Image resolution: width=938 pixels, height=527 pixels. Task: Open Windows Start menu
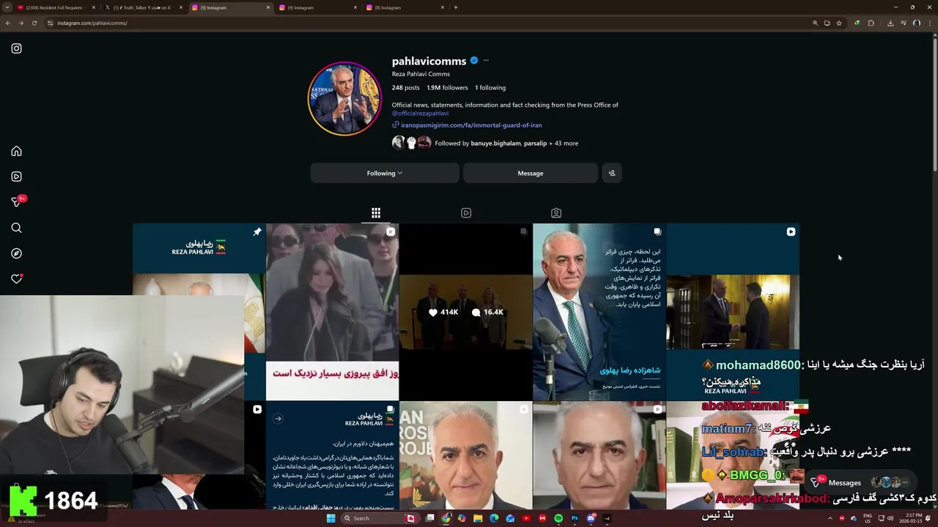coord(330,518)
